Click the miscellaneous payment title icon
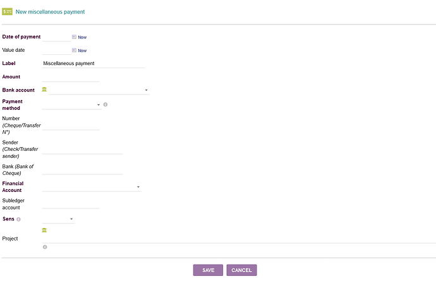The width and height of the screenshot is (436, 281). tap(8, 11)
